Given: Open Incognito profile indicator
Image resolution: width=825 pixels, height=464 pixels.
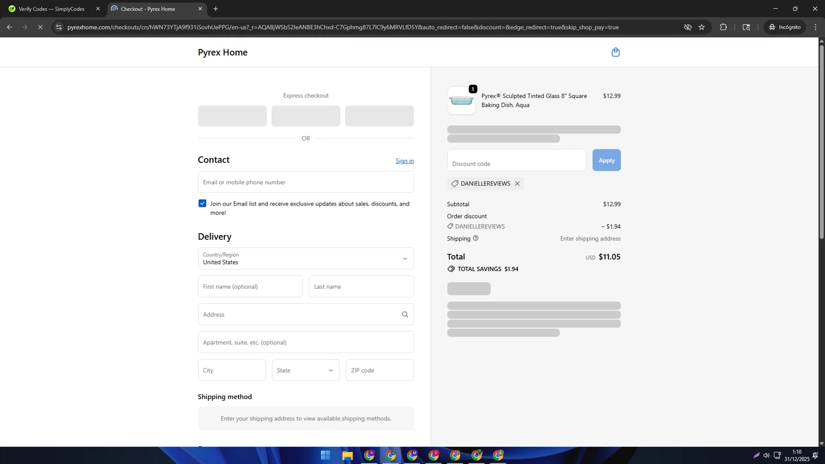Looking at the screenshot, I should 785,27.
